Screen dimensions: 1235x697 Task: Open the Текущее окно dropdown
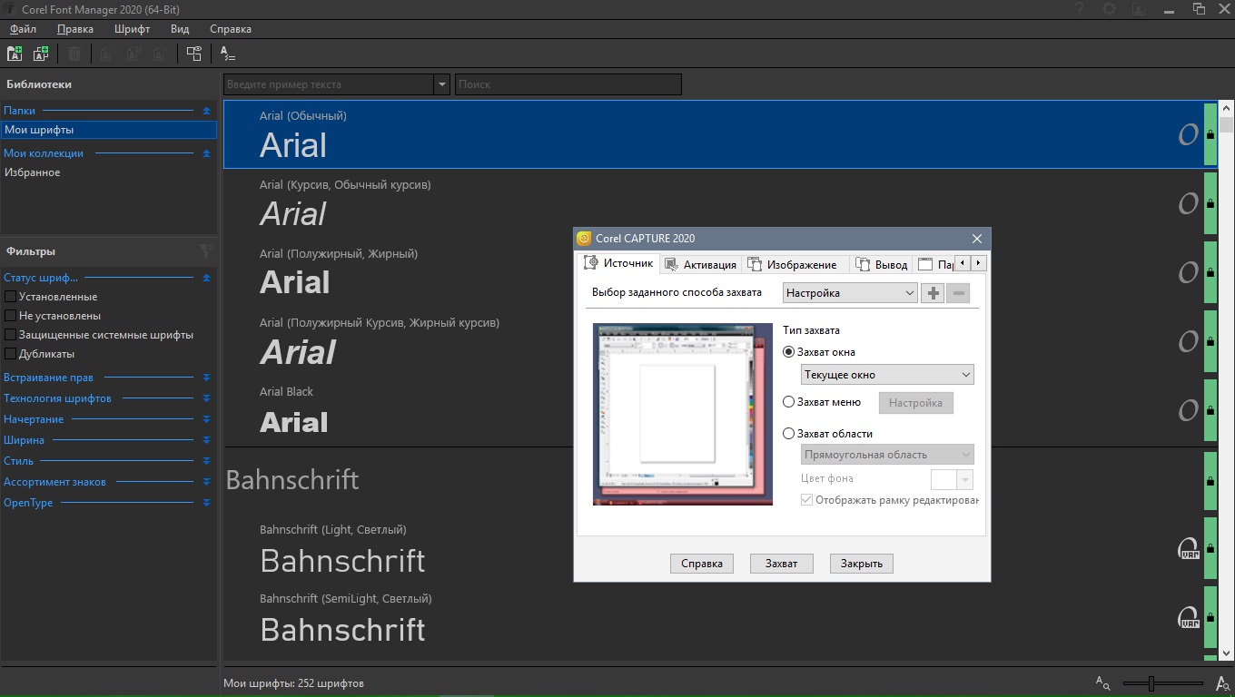887,375
